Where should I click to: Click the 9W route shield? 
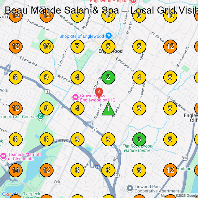(185, 158)
